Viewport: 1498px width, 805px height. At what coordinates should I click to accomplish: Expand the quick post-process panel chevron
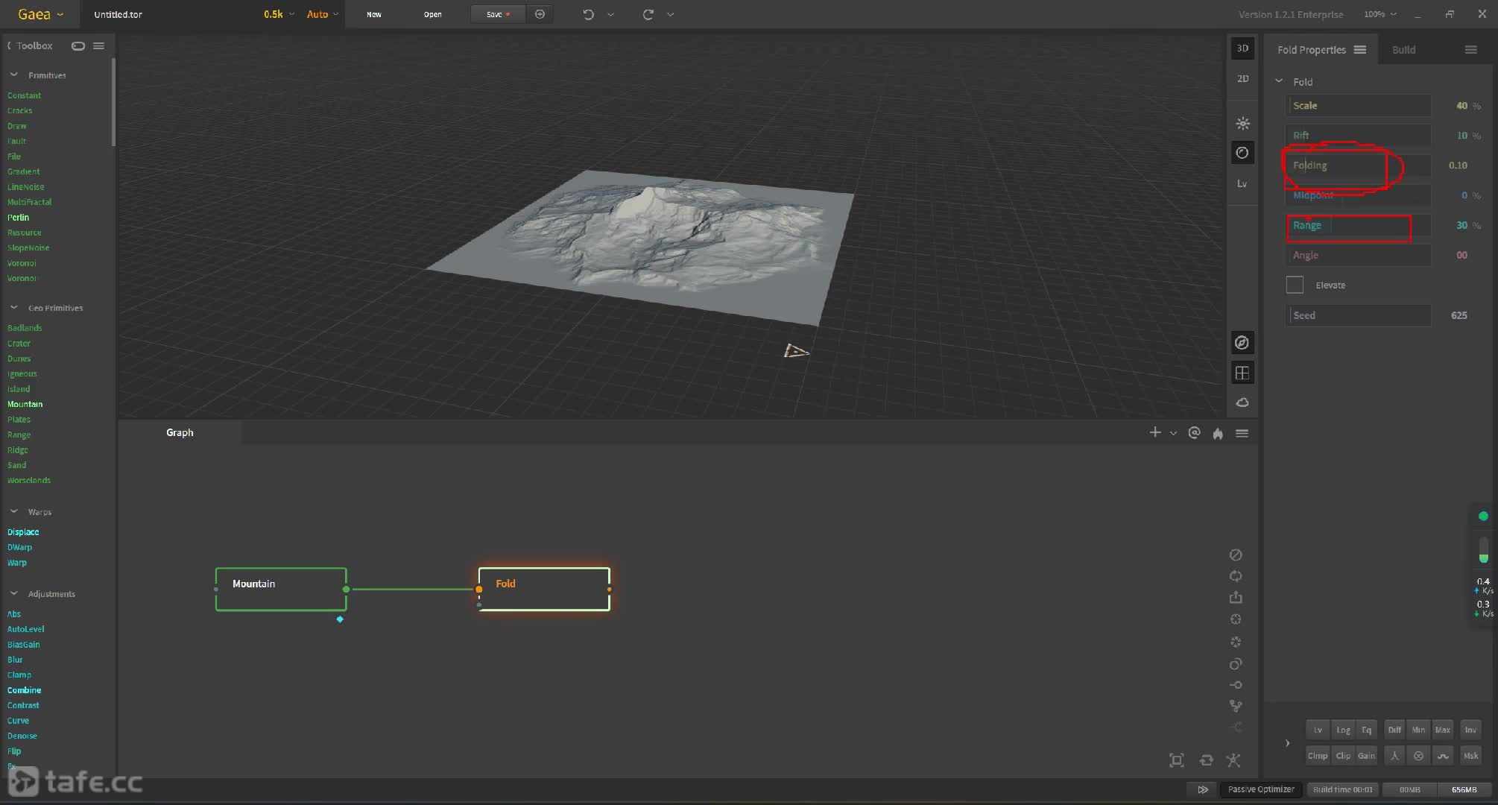pos(1287,742)
